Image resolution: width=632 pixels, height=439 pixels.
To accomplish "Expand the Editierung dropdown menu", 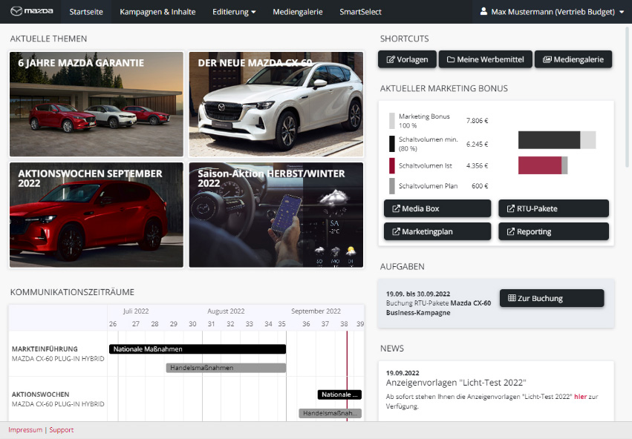I will [234, 12].
